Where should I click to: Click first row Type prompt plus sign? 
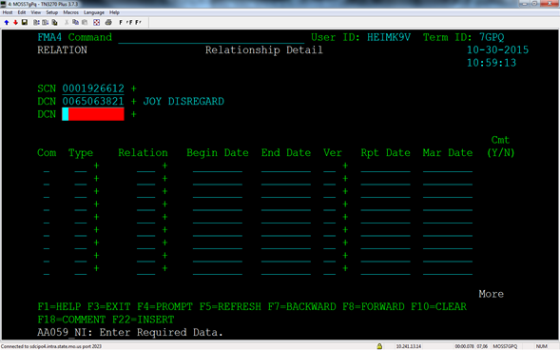click(96, 165)
